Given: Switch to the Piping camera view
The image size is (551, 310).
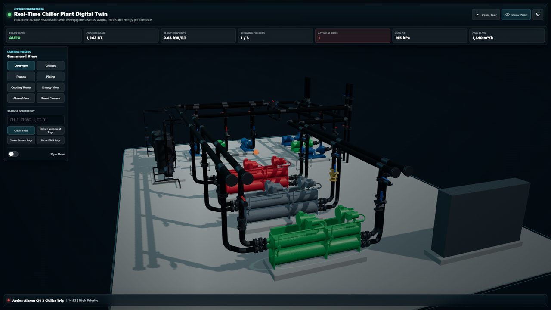Looking at the screenshot, I should point(50,77).
